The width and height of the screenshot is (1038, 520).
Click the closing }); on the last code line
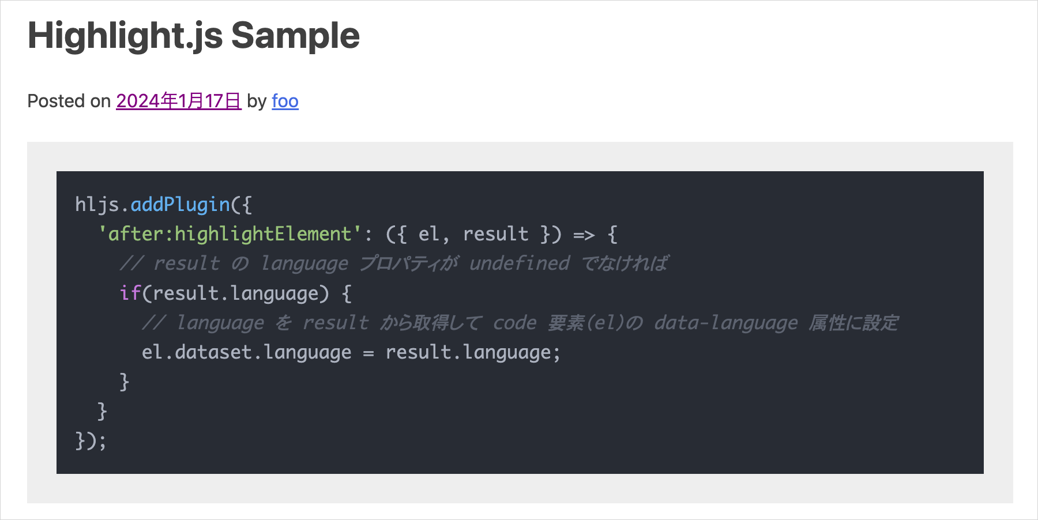pos(91,440)
